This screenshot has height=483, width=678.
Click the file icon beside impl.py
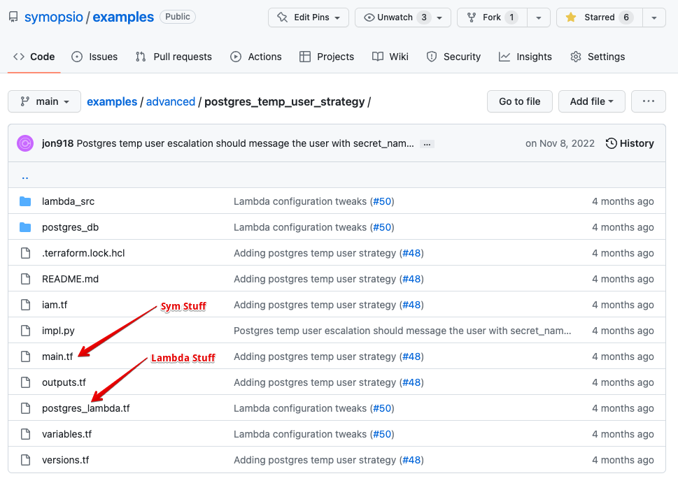click(x=25, y=331)
